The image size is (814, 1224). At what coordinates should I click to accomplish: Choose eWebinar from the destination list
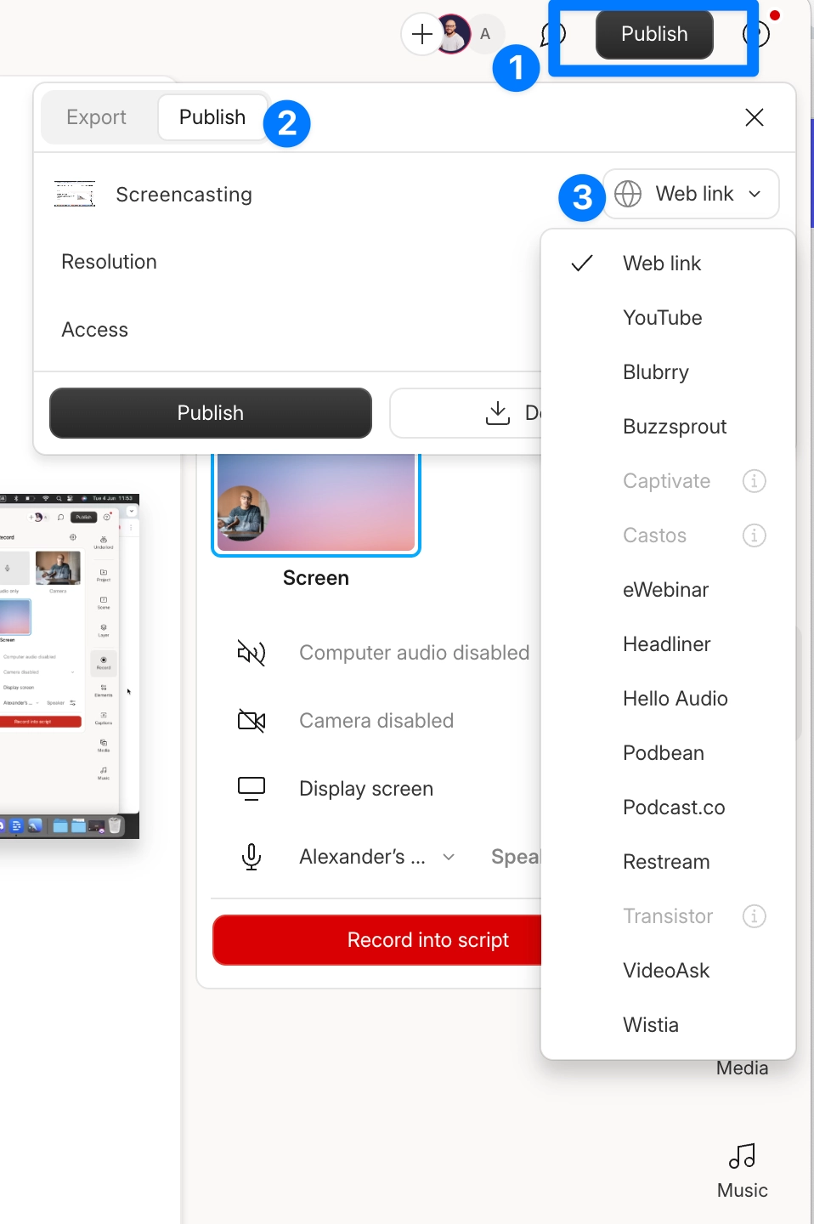668,590
